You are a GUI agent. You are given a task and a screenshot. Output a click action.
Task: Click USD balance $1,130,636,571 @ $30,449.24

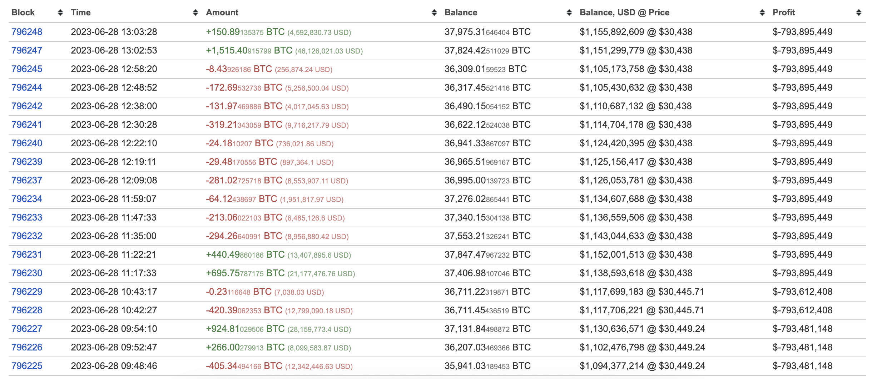[642, 329]
